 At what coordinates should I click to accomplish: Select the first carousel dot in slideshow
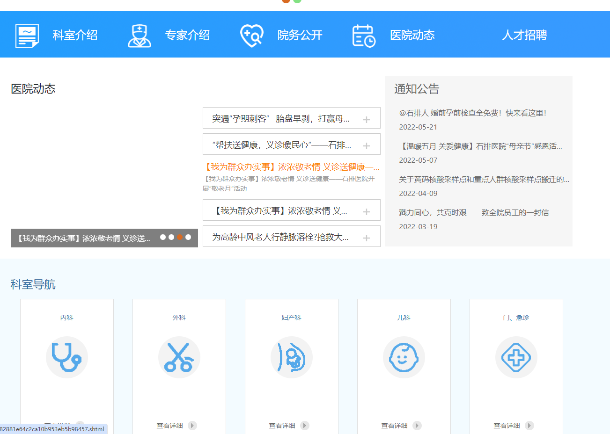tap(163, 237)
